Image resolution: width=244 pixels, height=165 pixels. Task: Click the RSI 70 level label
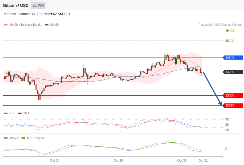pos(227,119)
